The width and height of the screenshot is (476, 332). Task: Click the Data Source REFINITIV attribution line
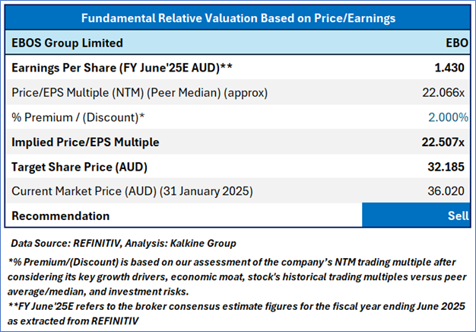pos(123,242)
